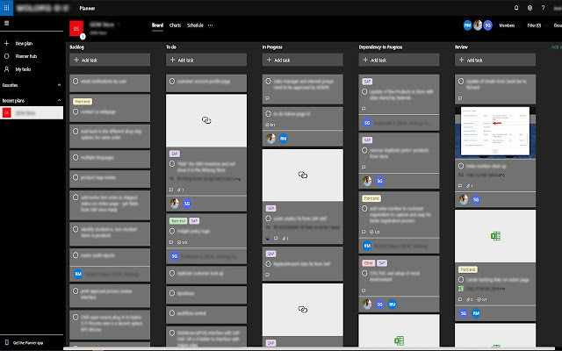This screenshot has height=351, width=562.
Task: Add task in the Backlog column
Action: 110,61
